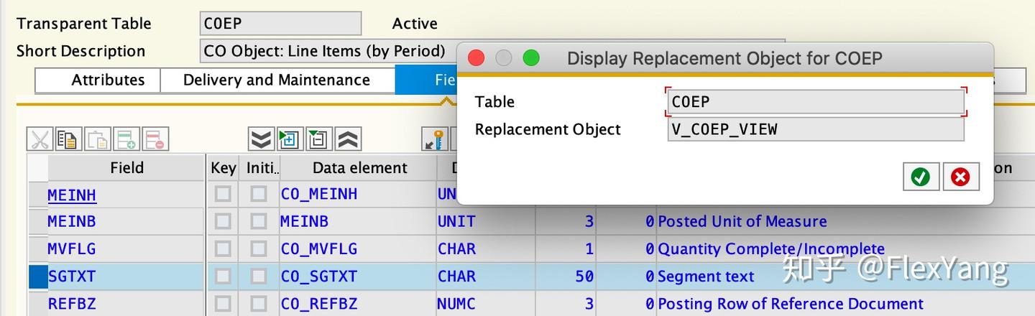Click the Key column header

point(224,168)
